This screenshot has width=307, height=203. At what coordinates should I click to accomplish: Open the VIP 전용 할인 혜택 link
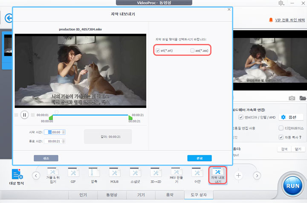point(290,20)
